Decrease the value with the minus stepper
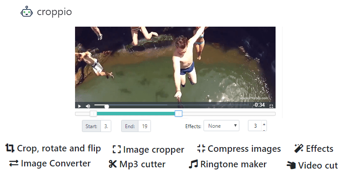This screenshot has height=172, width=345. (264, 130)
